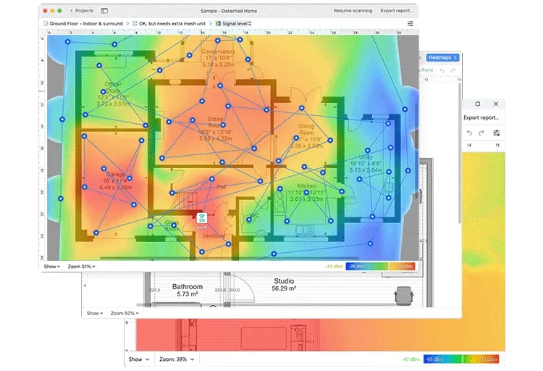
Task: Open the Show dropdown in front window
Action: (x=52, y=266)
